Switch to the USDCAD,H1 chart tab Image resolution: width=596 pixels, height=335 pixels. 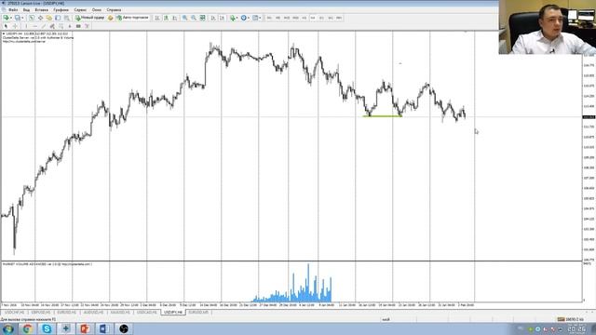147,313
